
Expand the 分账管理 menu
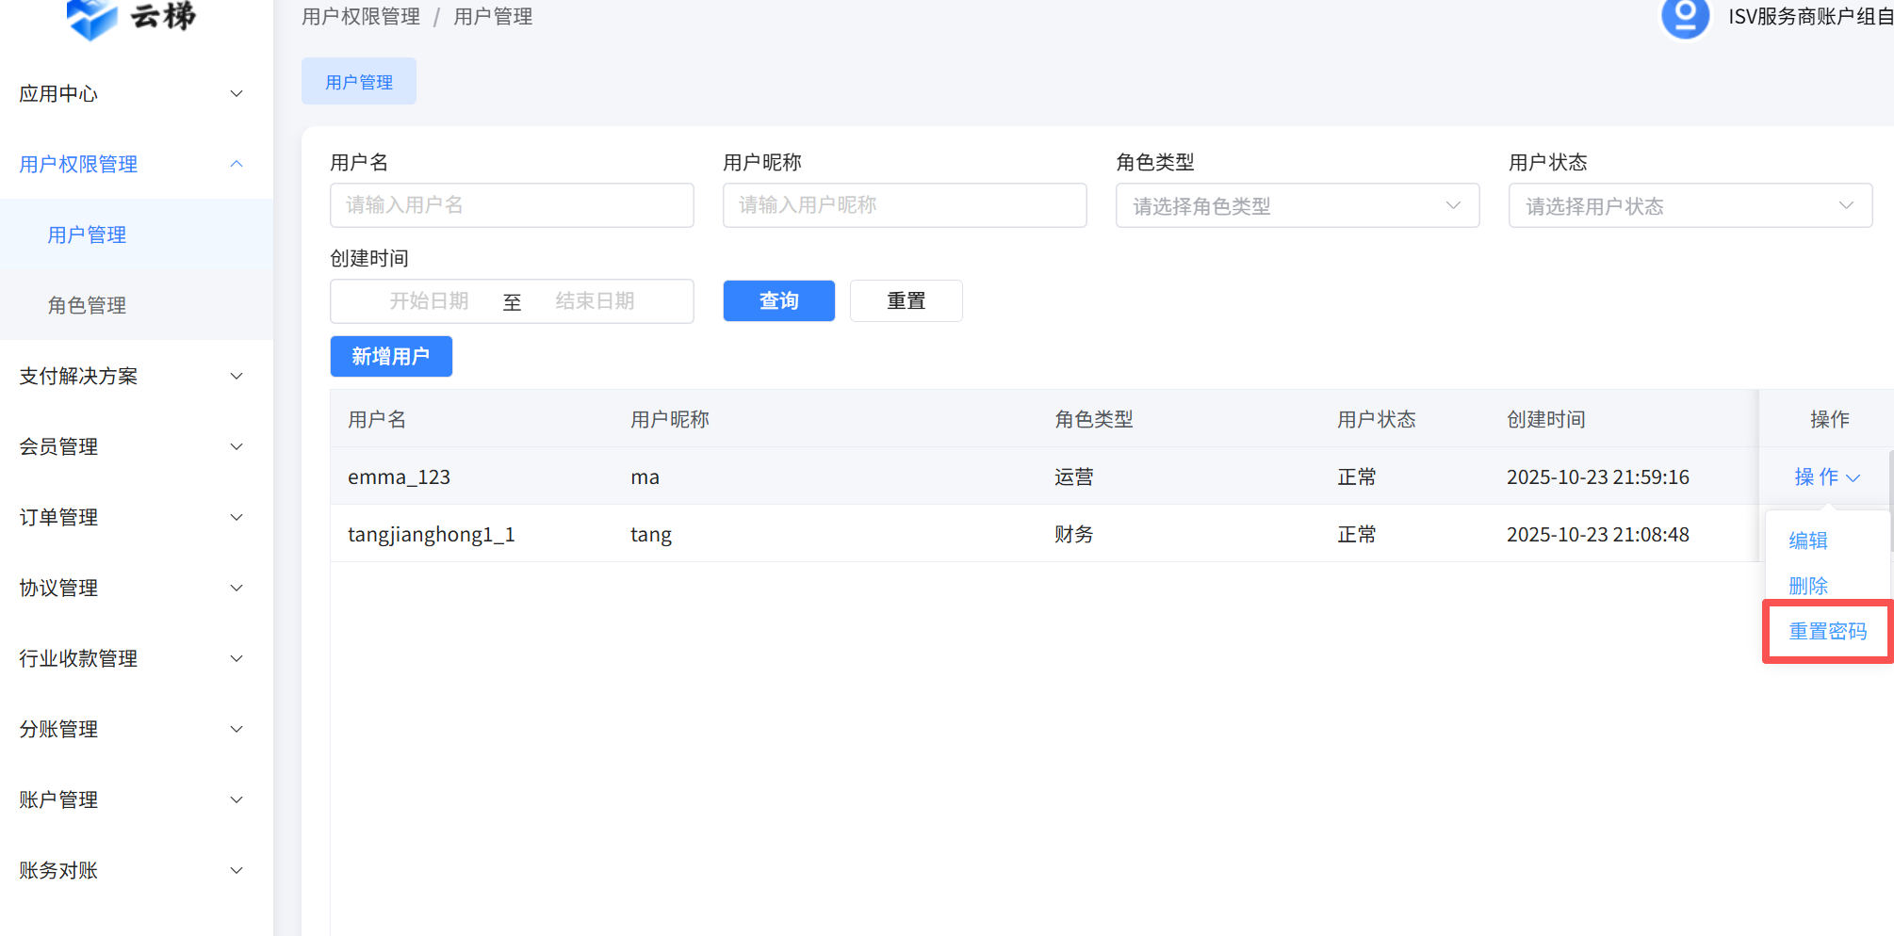(131, 730)
